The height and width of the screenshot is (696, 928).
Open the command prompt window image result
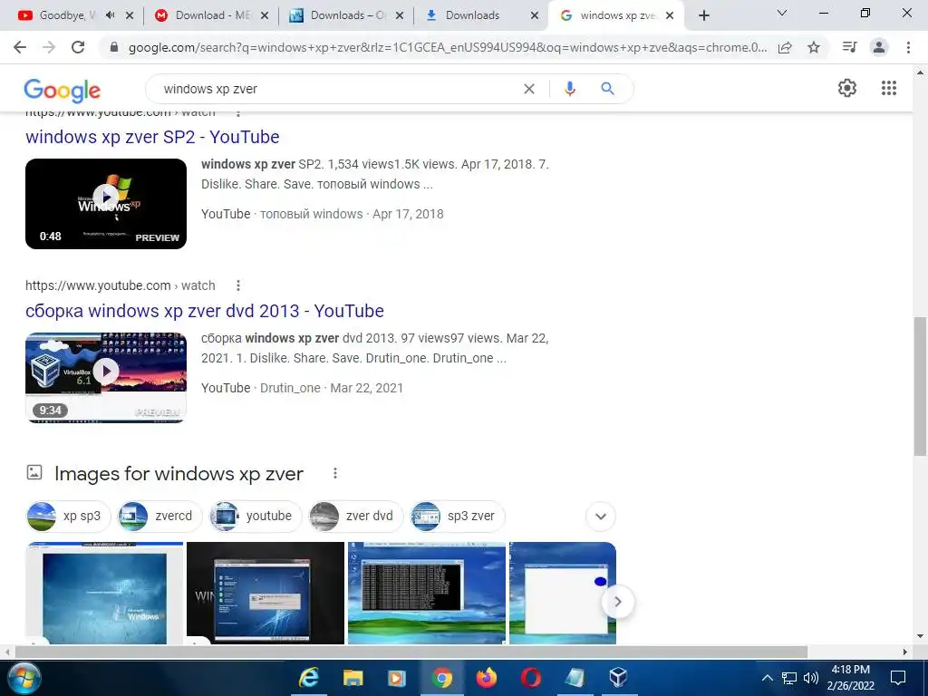[427, 593]
